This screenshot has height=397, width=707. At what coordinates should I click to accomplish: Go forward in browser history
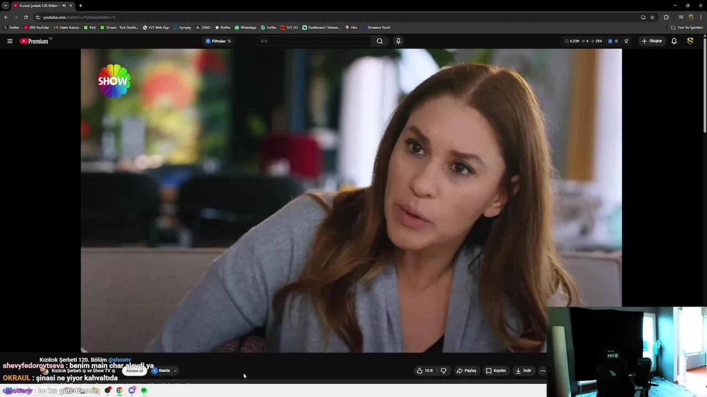click(x=16, y=17)
